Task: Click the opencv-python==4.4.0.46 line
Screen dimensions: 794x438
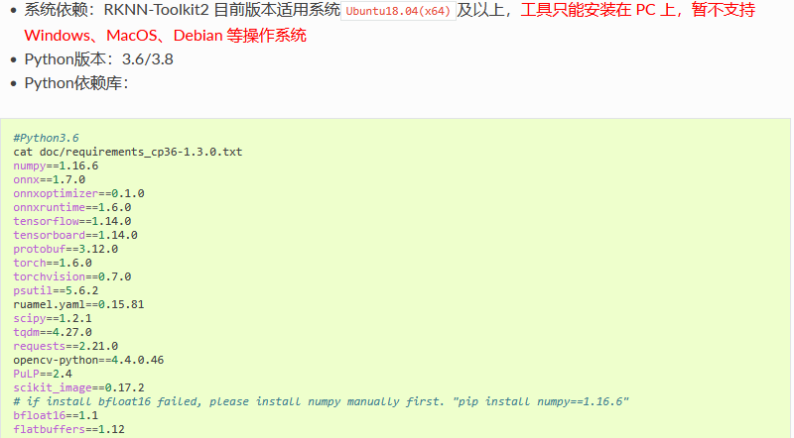Action: [x=88, y=360]
